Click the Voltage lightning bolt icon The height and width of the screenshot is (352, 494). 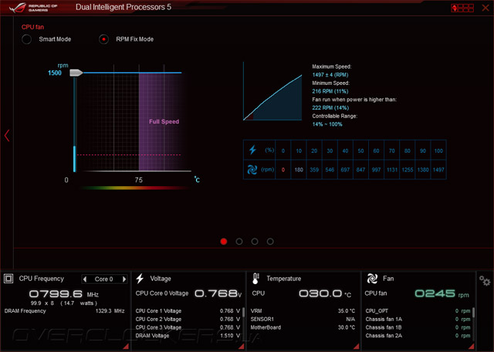[x=140, y=279]
